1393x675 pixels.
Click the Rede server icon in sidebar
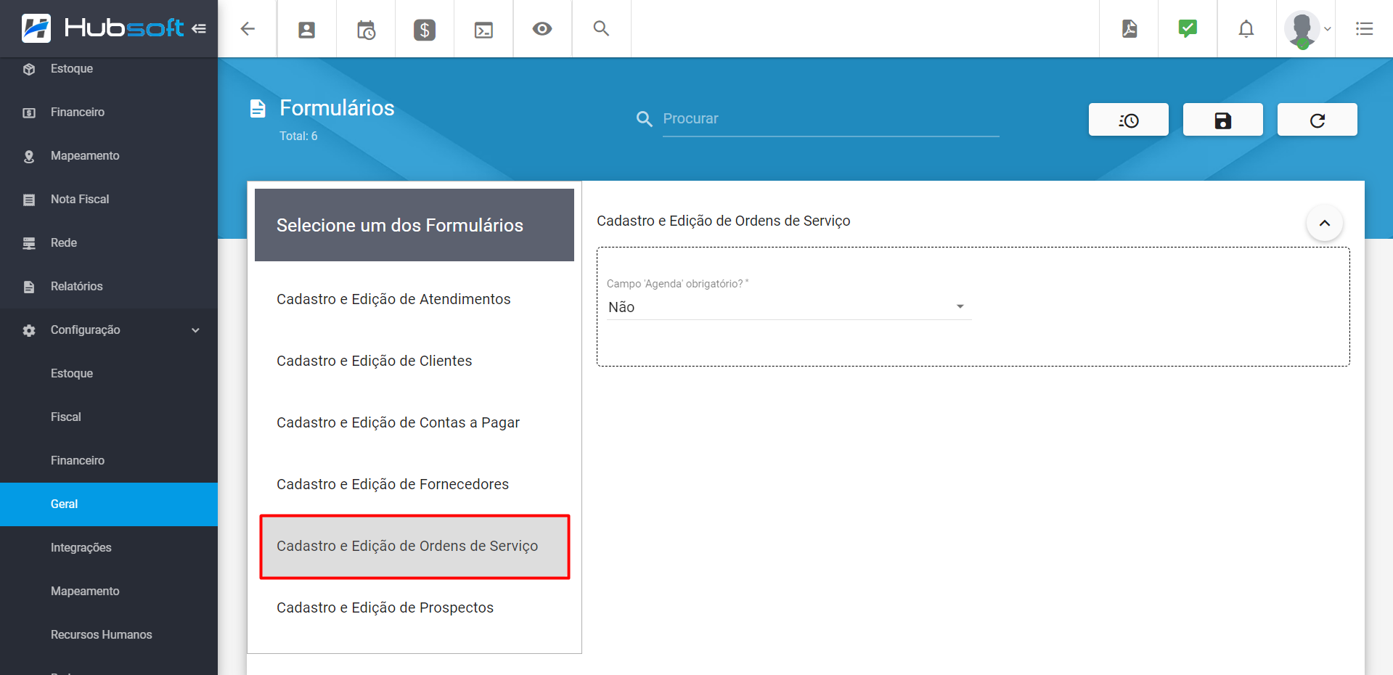pos(29,243)
